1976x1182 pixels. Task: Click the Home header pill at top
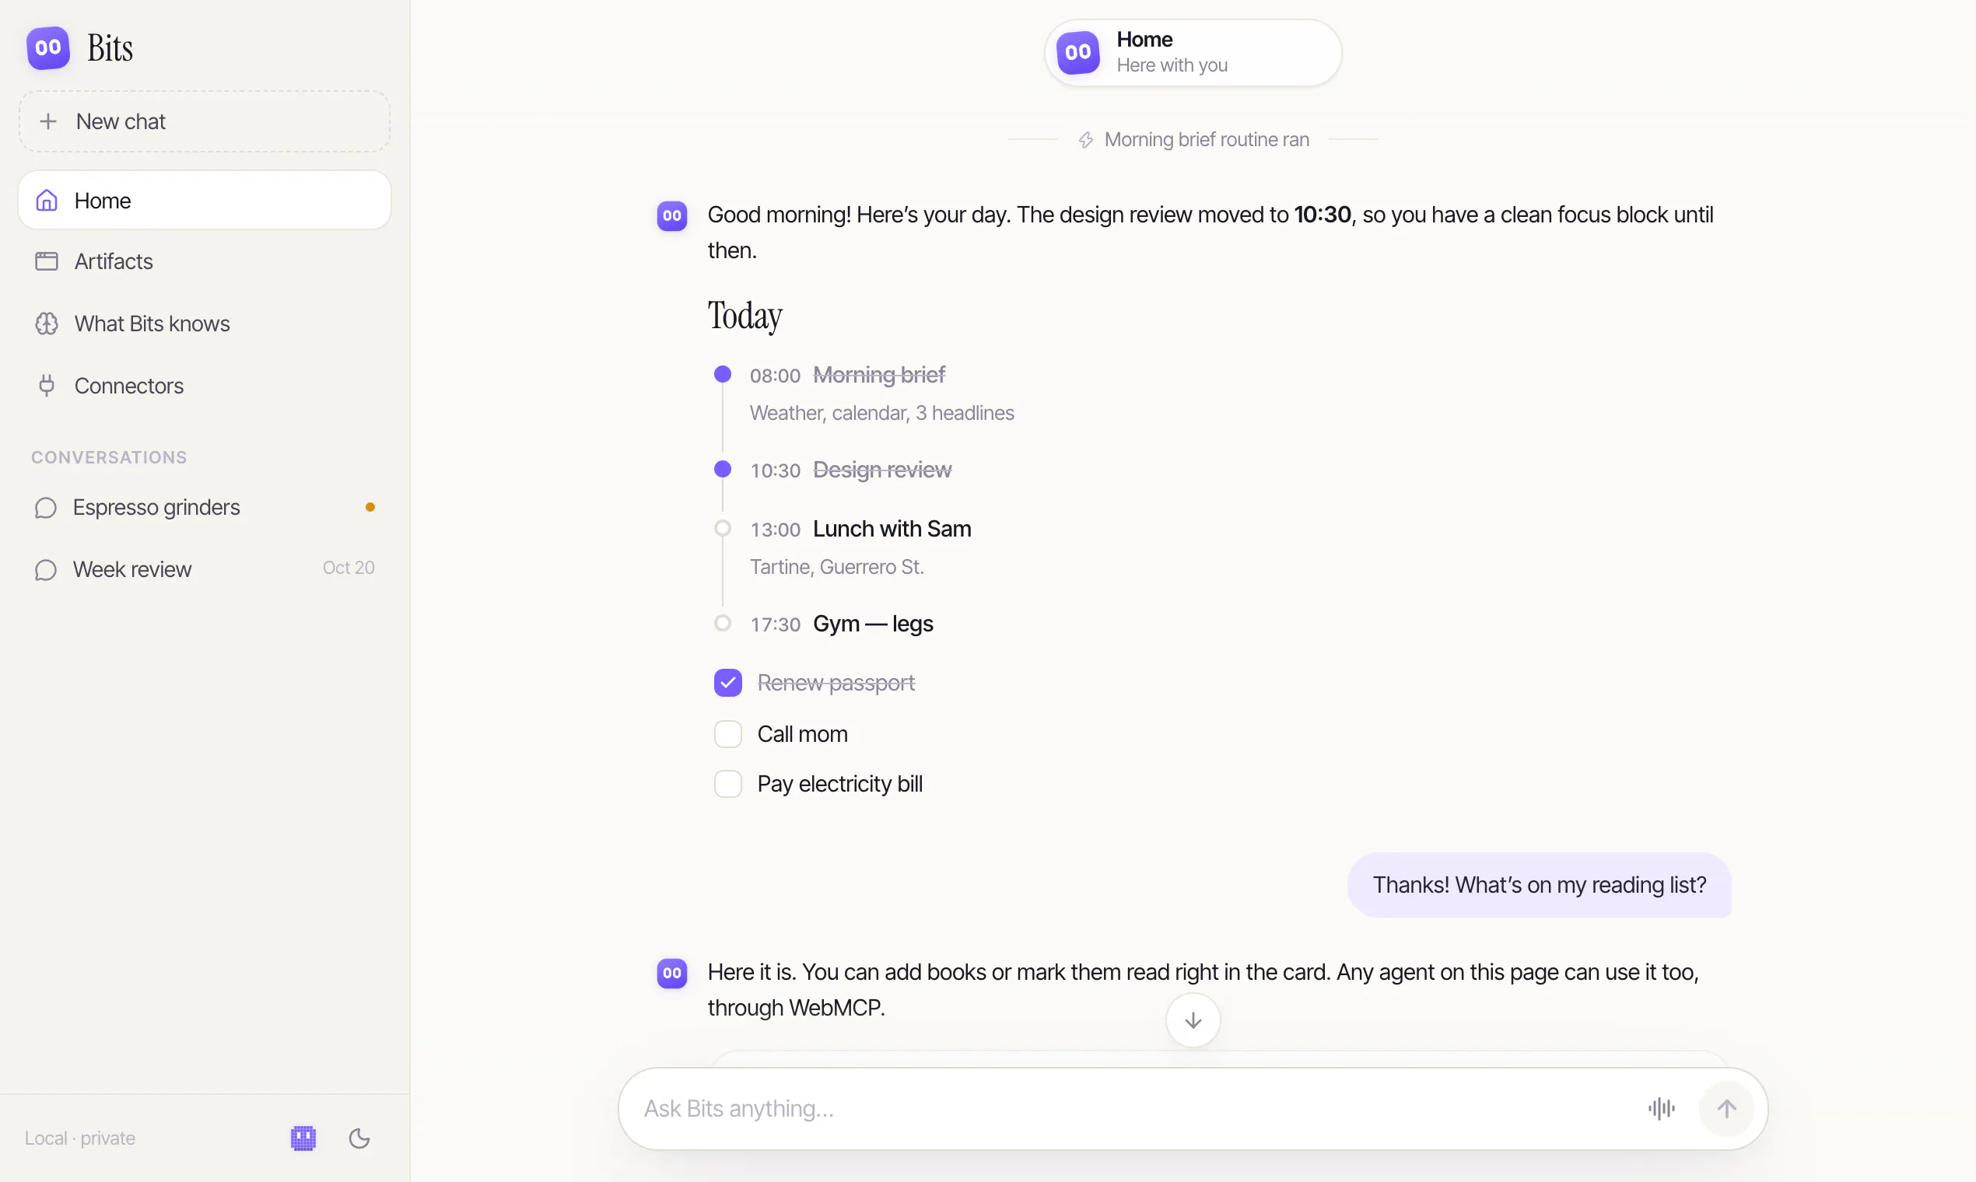[1193, 53]
